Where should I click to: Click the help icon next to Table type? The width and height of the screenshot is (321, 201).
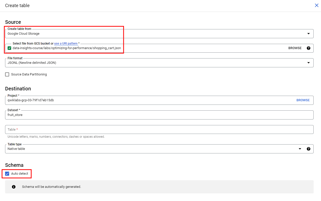coord(309,149)
